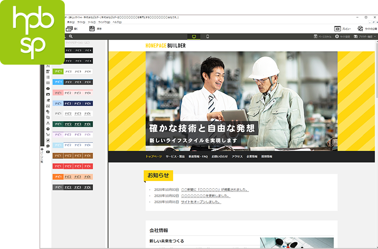Click サービス・製品 in the page navigation bar

click(x=175, y=157)
